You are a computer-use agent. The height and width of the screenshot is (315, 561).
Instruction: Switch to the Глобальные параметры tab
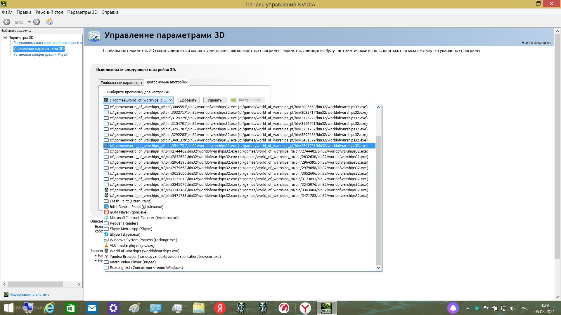121,83
